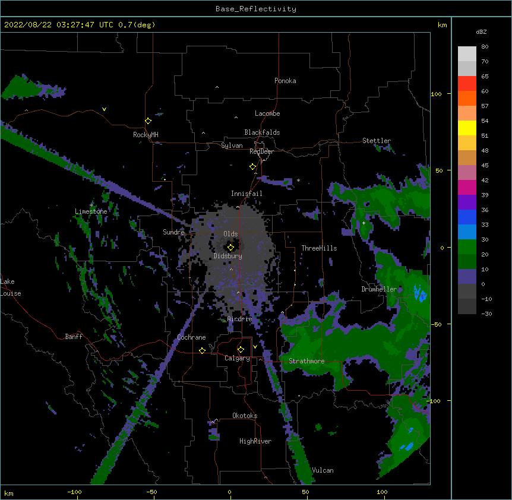Click the yellow v marker northwest of RockyMH

(104, 109)
